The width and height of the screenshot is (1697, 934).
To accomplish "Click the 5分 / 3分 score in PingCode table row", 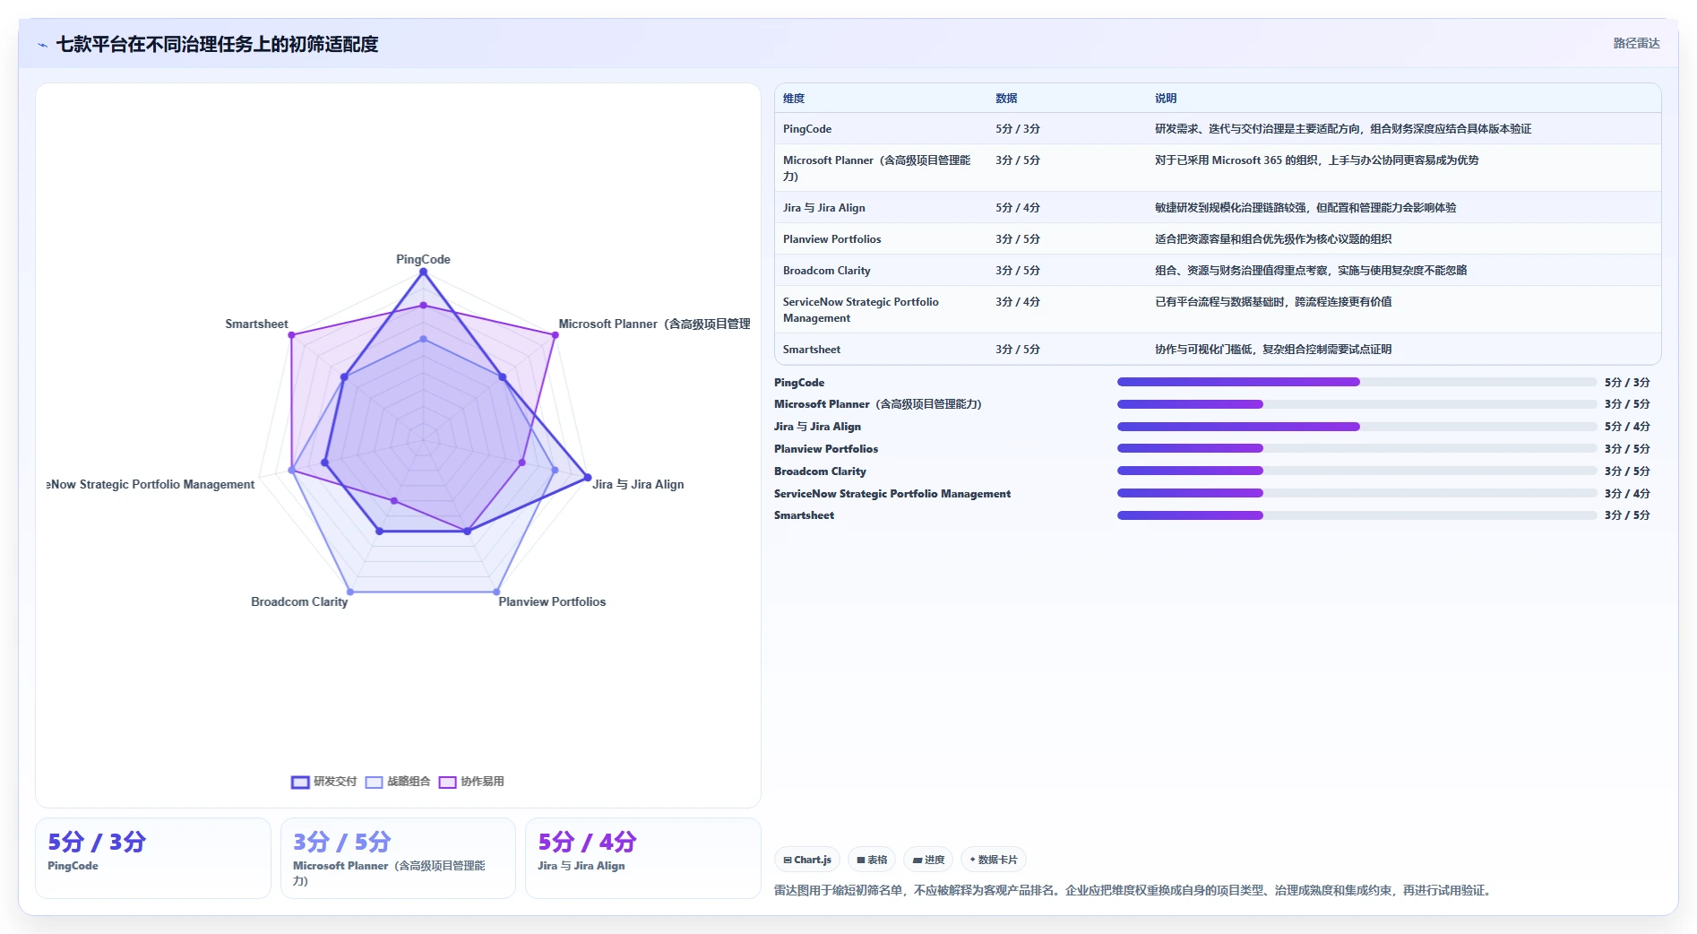I will (1018, 129).
